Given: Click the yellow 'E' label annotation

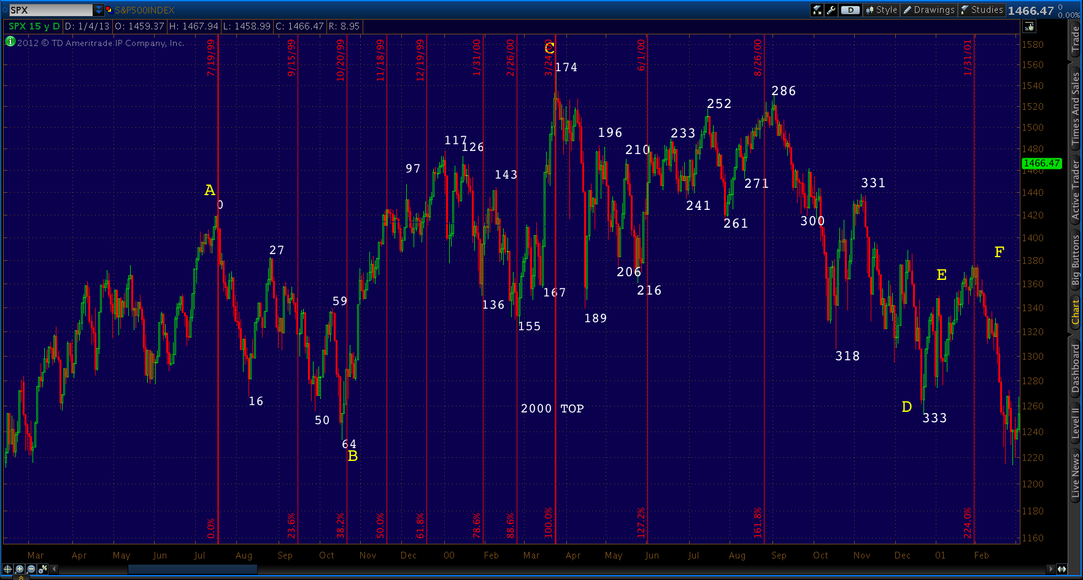Looking at the screenshot, I should 942,275.
